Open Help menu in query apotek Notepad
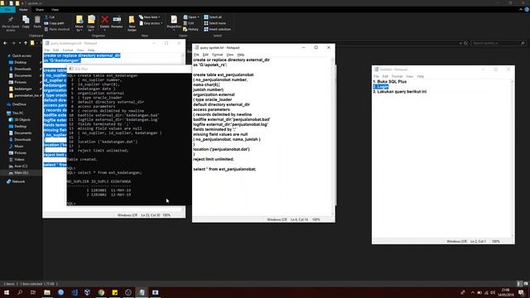Viewport: 530px width, 298px height. [241, 55]
